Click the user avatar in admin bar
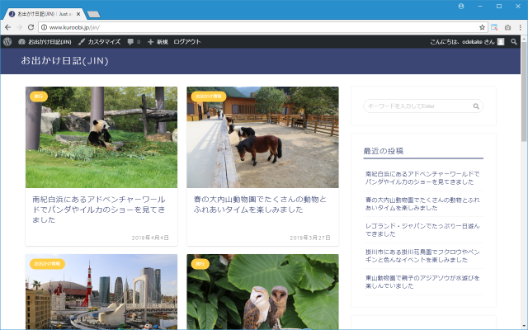528x330 pixels. point(501,42)
